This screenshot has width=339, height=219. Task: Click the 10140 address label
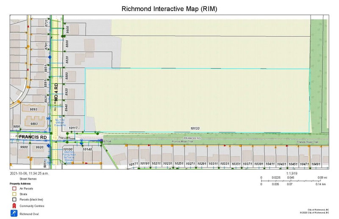(87, 149)
